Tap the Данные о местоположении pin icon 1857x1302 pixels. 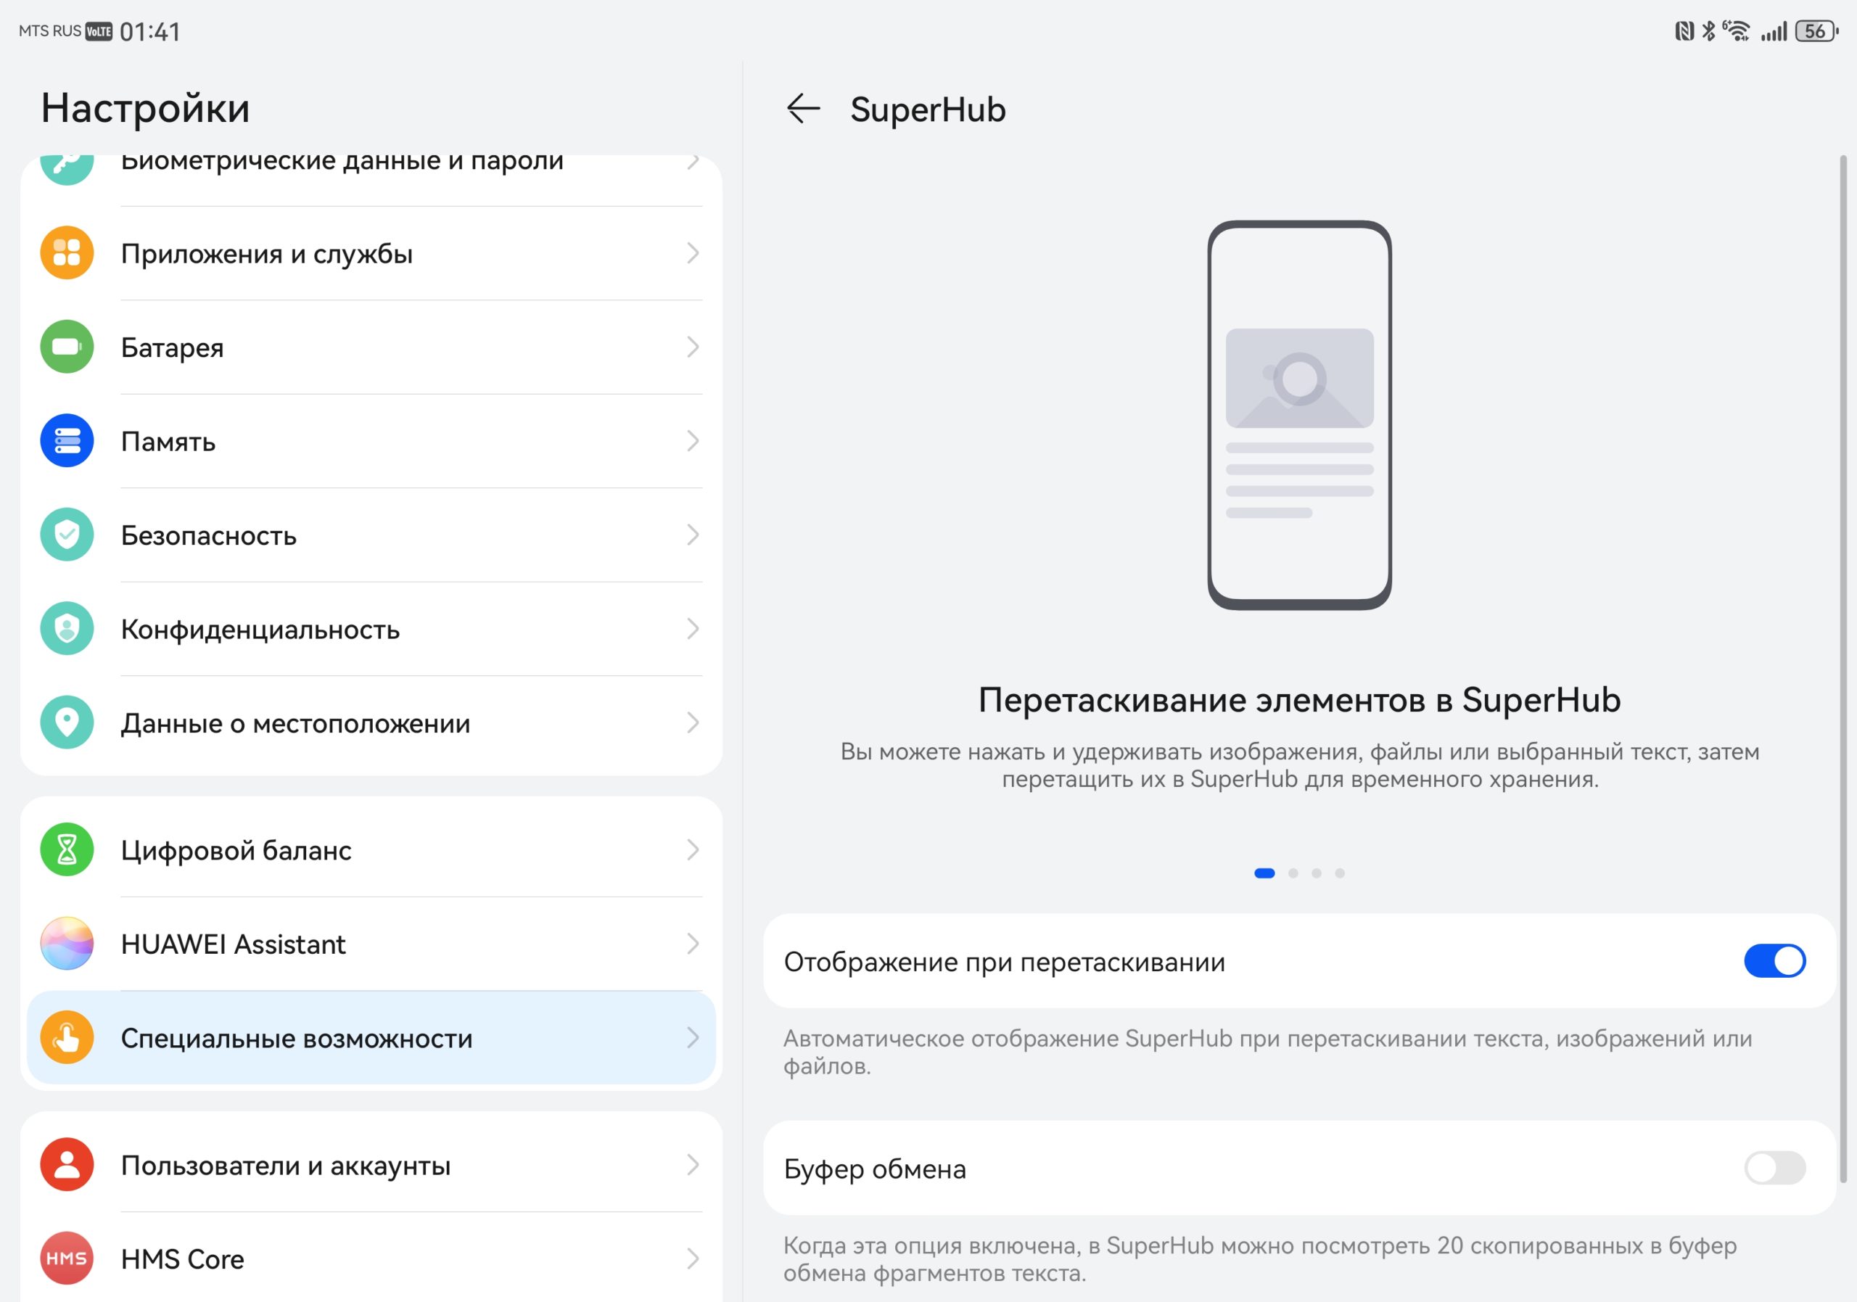[67, 721]
